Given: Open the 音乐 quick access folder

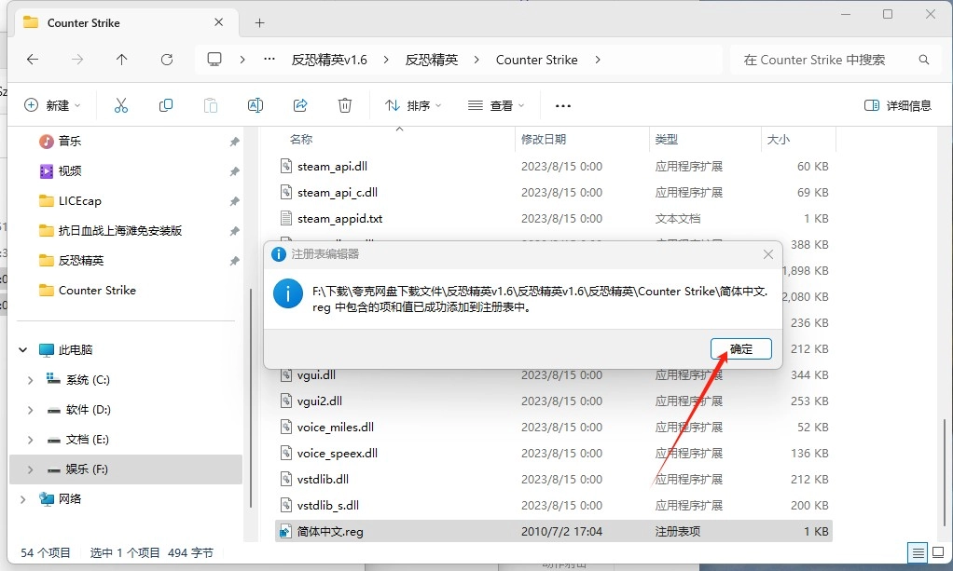Looking at the screenshot, I should coord(70,142).
